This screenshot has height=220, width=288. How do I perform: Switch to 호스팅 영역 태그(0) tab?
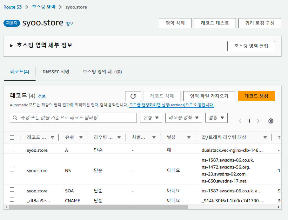(x=102, y=72)
